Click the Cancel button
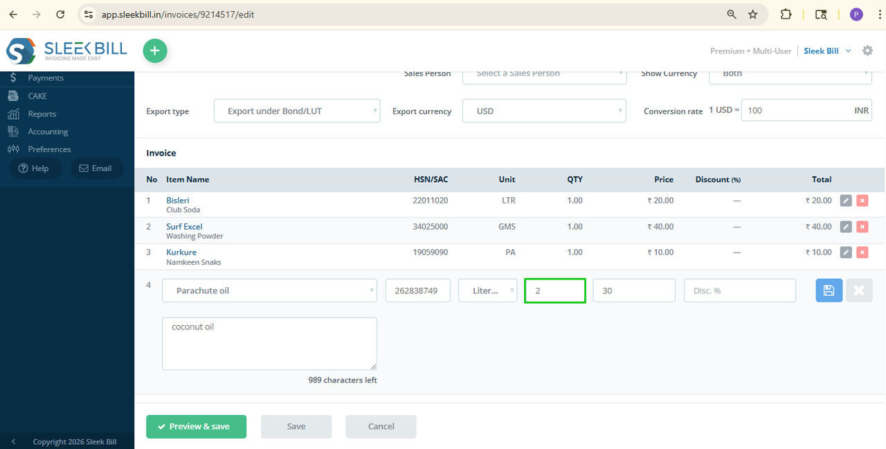The image size is (886, 449). [x=381, y=426]
